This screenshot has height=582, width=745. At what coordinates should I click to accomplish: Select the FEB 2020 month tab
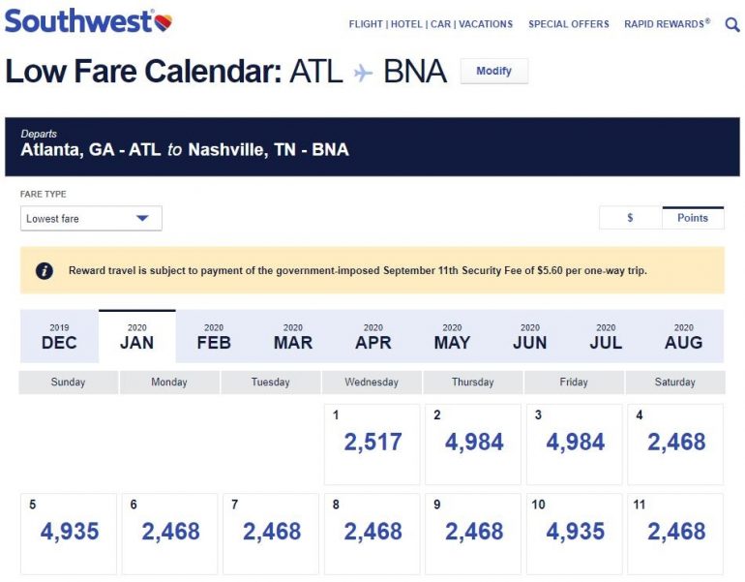(214, 337)
